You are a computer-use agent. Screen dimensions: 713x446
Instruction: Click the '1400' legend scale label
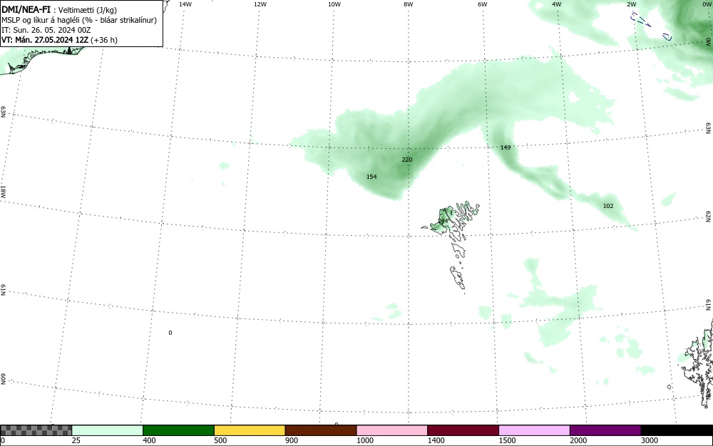click(436, 440)
